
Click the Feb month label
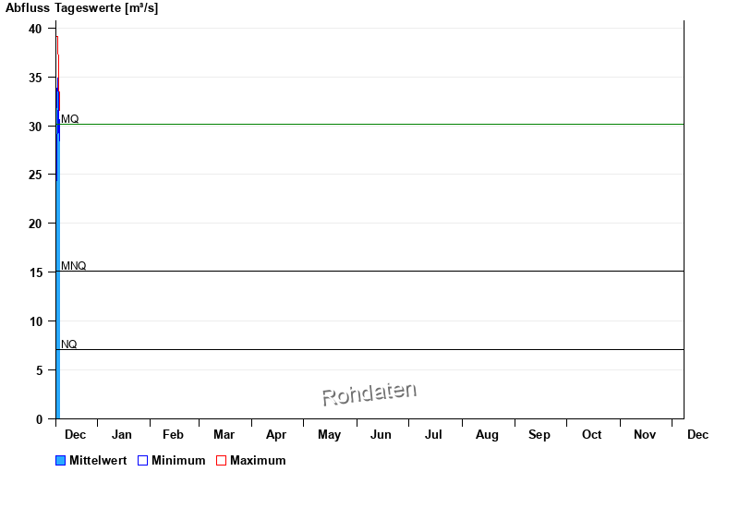click(173, 435)
